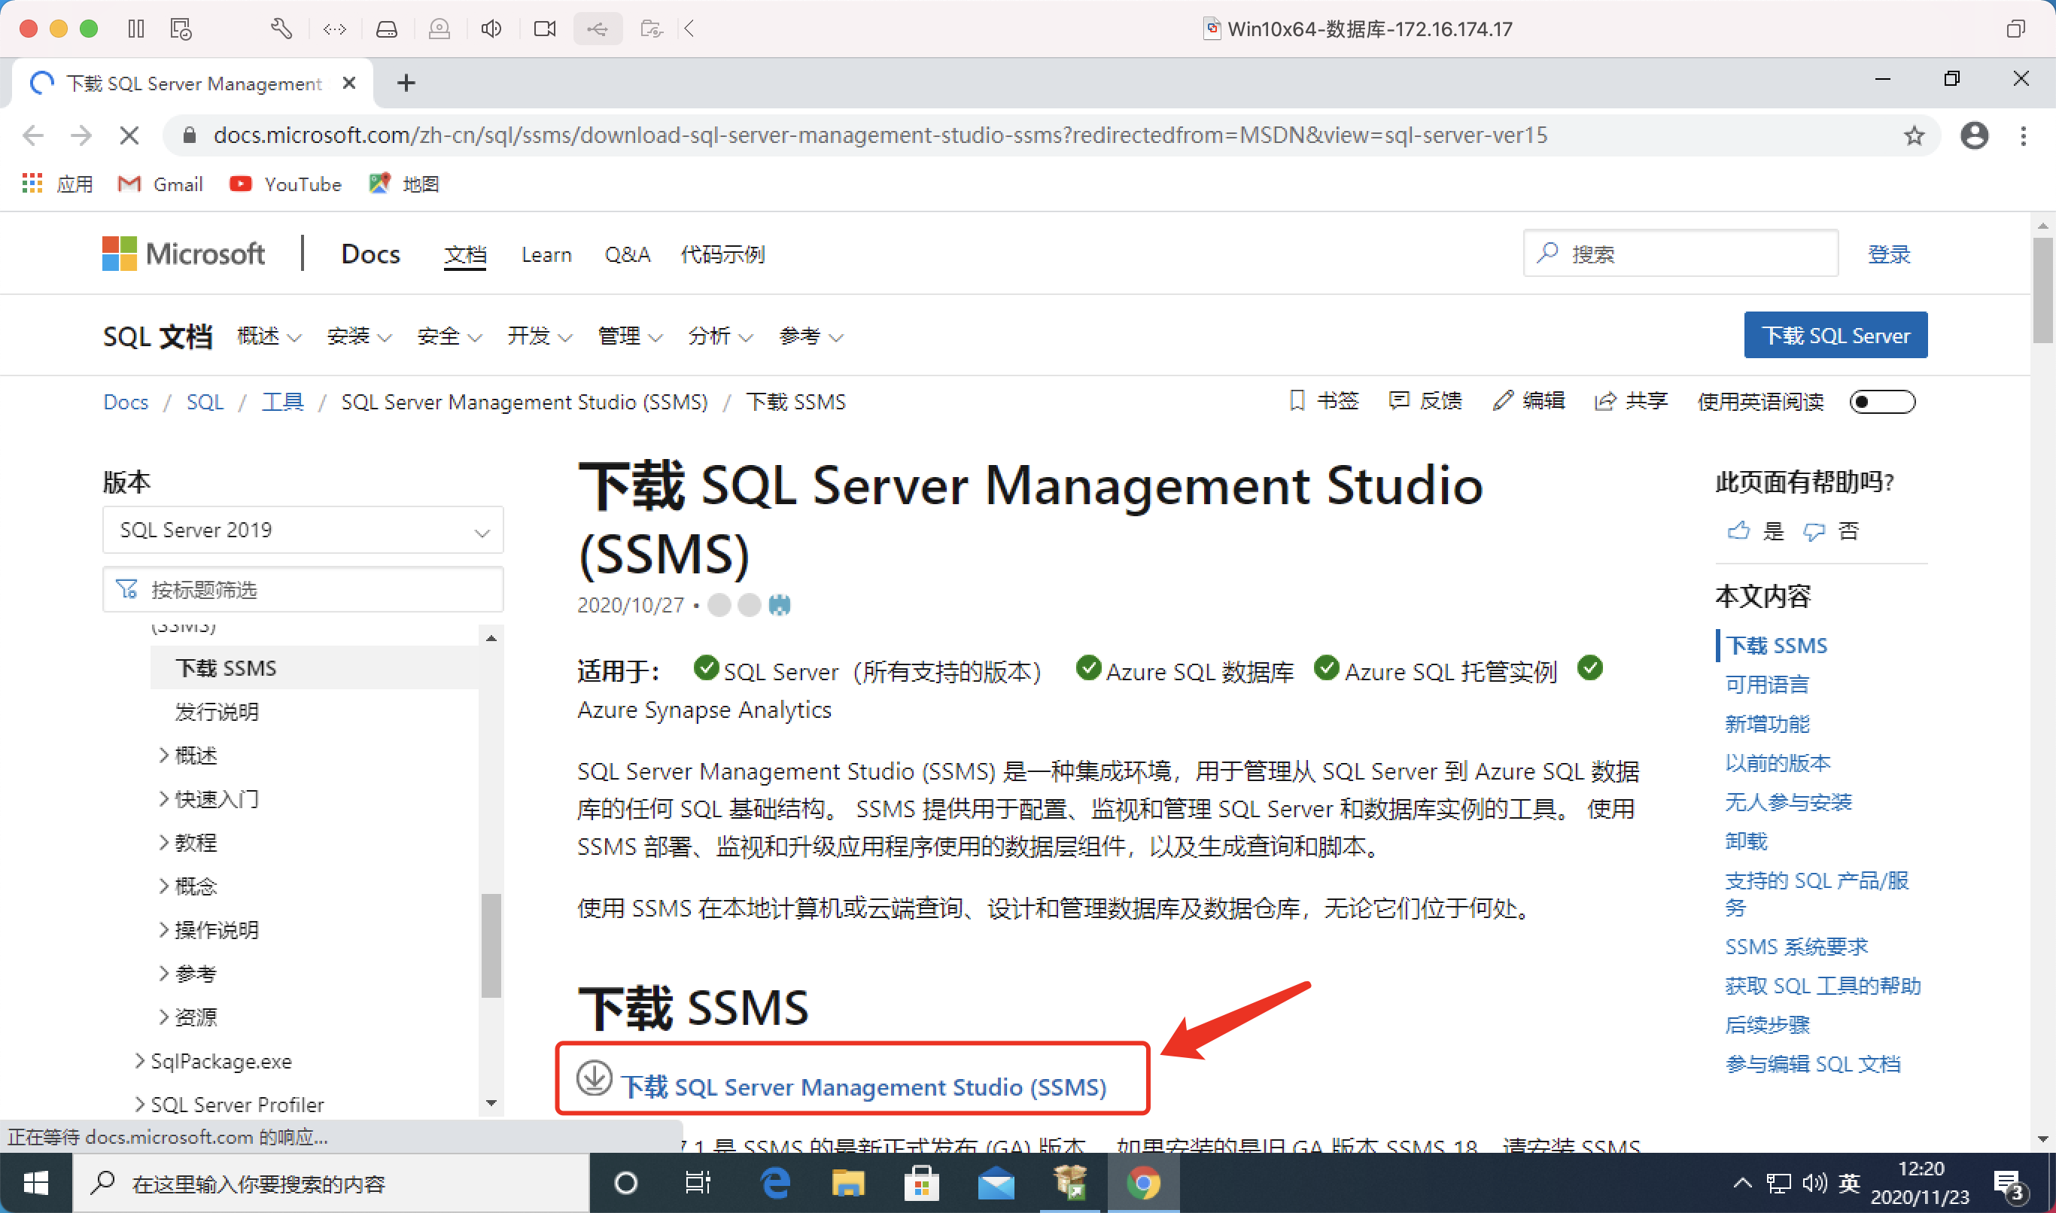Bookmark this page with the star icon

click(1914, 135)
